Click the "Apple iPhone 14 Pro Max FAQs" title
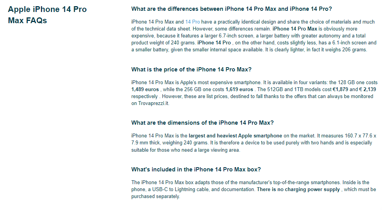The image size is (382, 210). point(47,15)
